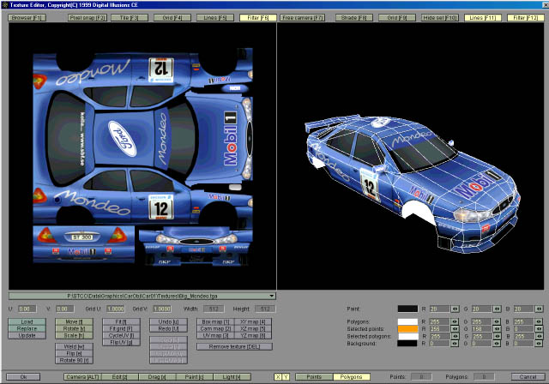This screenshot has width=549, height=384.
Task: Click the Undo [u] button
Action: coord(168,321)
